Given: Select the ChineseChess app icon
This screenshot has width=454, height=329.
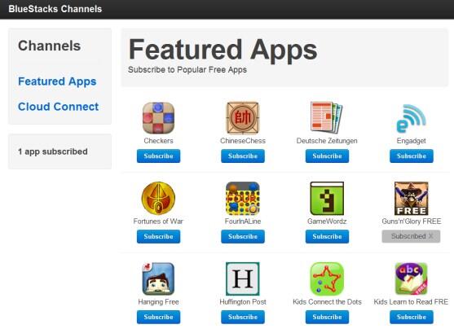Looking at the screenshot, I should click(x=243, y=118).
